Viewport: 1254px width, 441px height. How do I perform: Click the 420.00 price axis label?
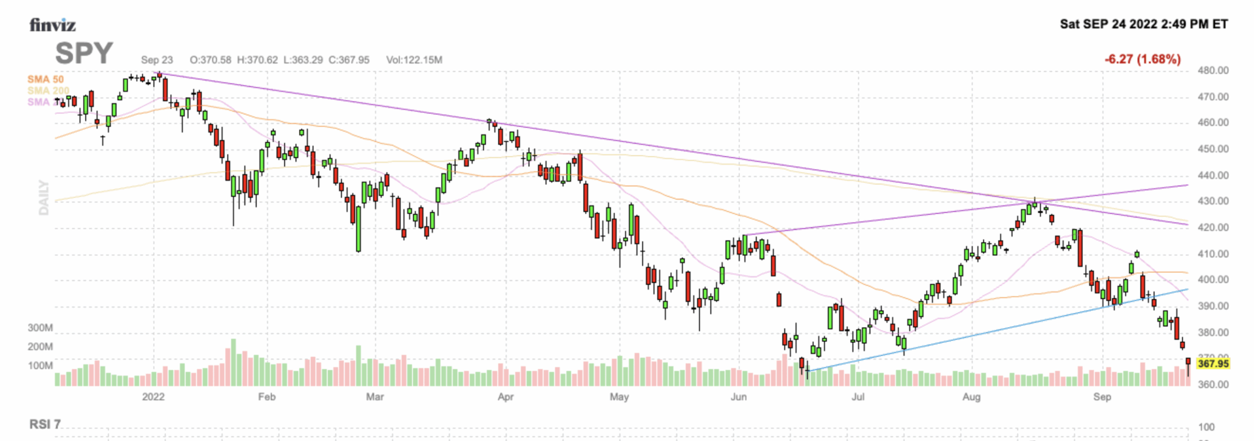tap(1213, 228)
